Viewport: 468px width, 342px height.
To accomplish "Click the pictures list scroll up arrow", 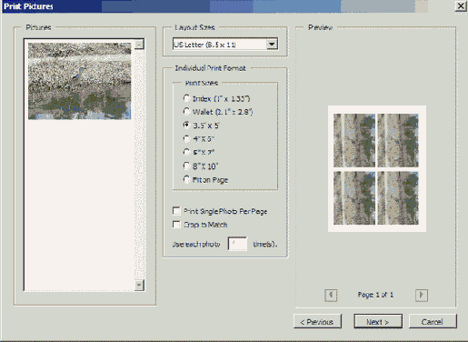I will click(x=139, y=45).
